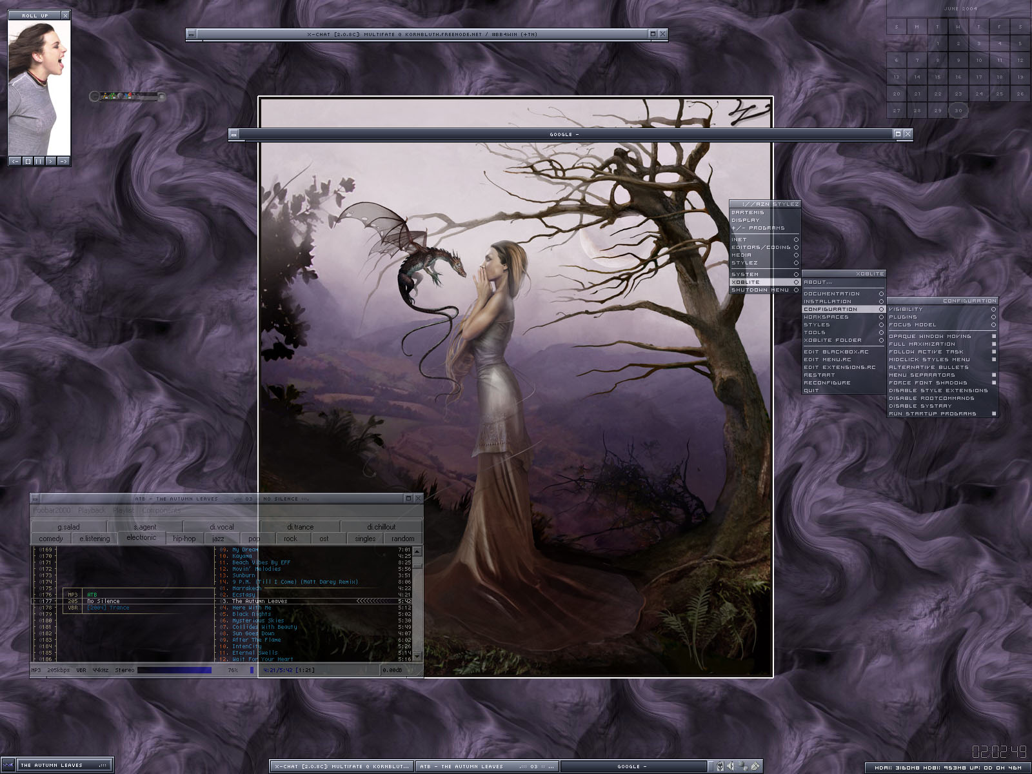This screenshot has height=774, width=1032.
Task: Click the shield tray icon at tray end
Action: (x=755, y=766)
